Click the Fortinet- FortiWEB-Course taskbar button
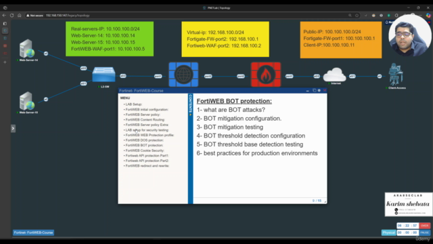433x244 pixels. pyautogui.click(x=33, y=232)
